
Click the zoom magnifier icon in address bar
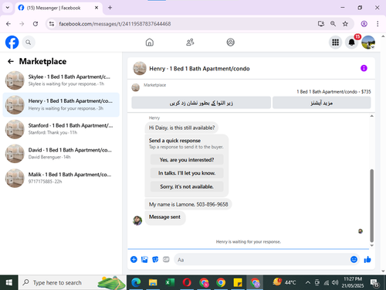[x=333, y=24]
